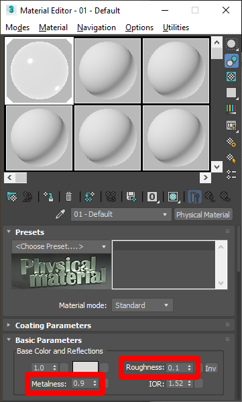Open the Options menu

tap(139, 28)
